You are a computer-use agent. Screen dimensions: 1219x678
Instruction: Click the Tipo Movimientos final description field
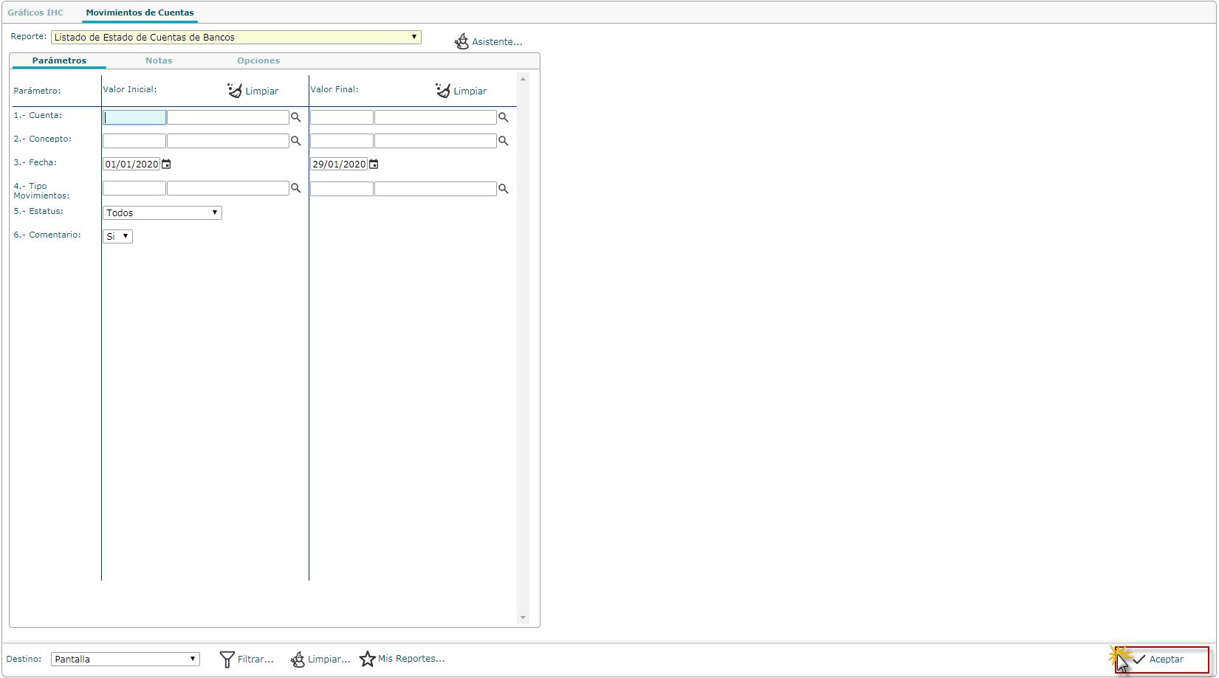tap(436, 189)
